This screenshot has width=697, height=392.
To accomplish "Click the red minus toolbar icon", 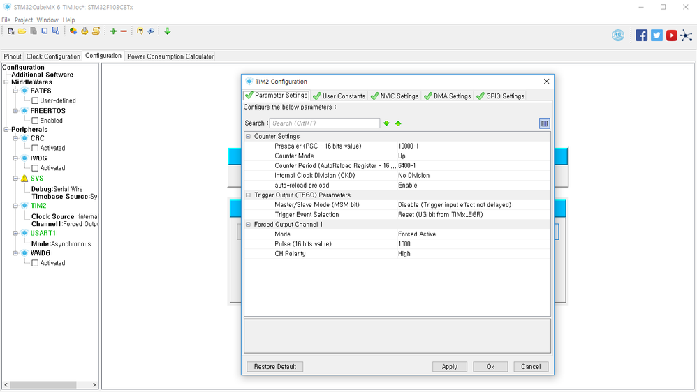I will point(124,31).
